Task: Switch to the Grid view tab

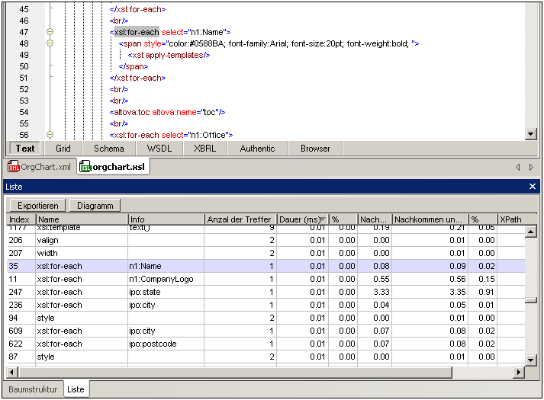Action: (x=63, y=149)
